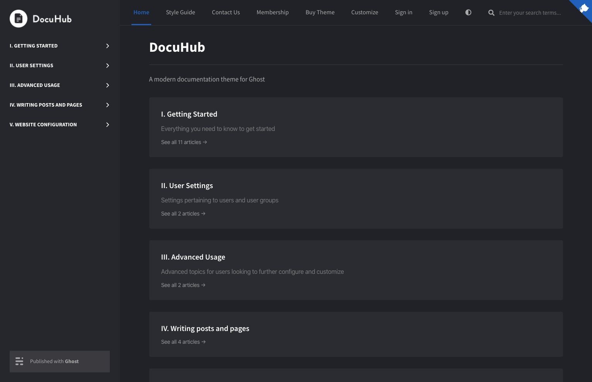Screen dimensions: 592x382
Task: Open the I. Getting Started card title
Action: (189, 114)
